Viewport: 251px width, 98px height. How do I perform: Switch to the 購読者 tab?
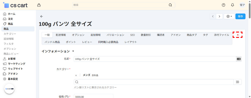pyautogui.click(x=161, y=35)
